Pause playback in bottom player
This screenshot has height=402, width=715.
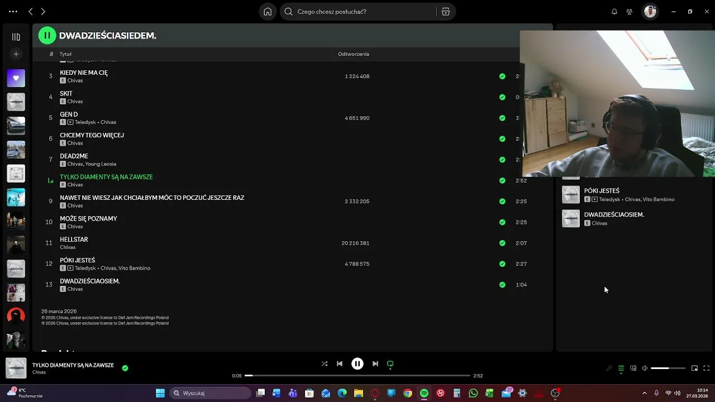click(x=357, y=363)
